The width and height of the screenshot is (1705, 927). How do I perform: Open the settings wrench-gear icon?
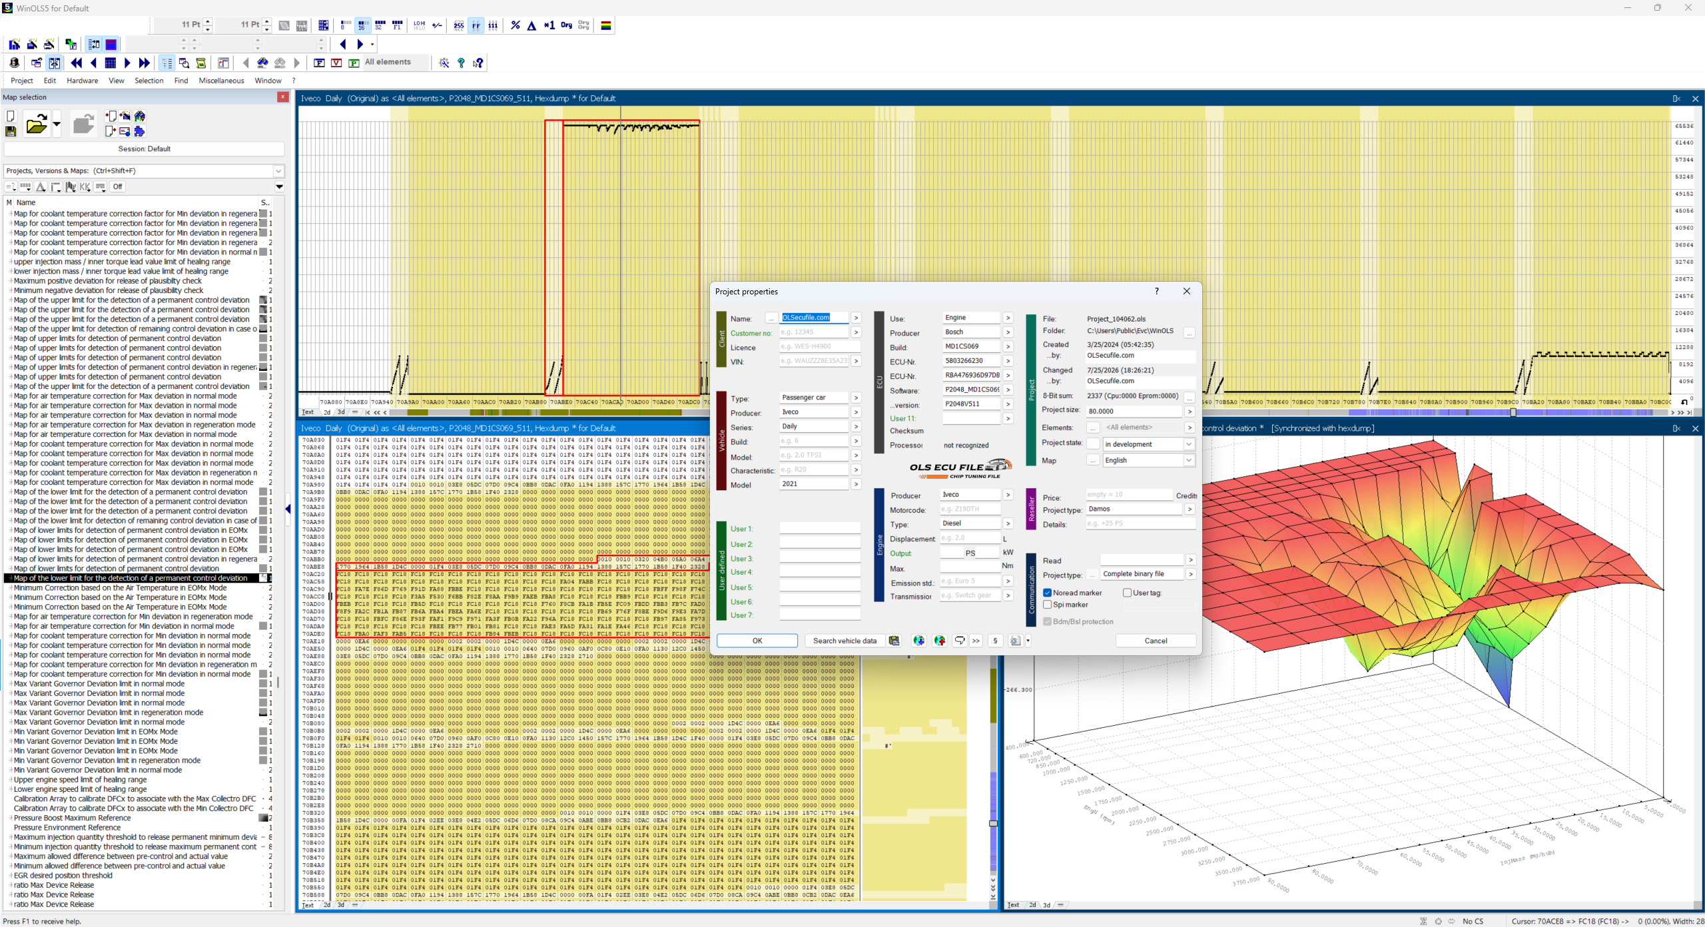[444, 63]
